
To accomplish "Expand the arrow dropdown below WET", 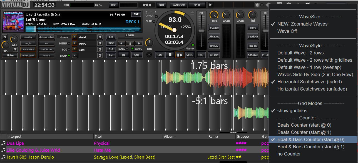I will 15,49.
